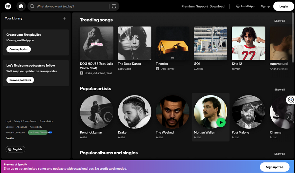
Task: Open Accessibility link
Action: coord(36,127)
